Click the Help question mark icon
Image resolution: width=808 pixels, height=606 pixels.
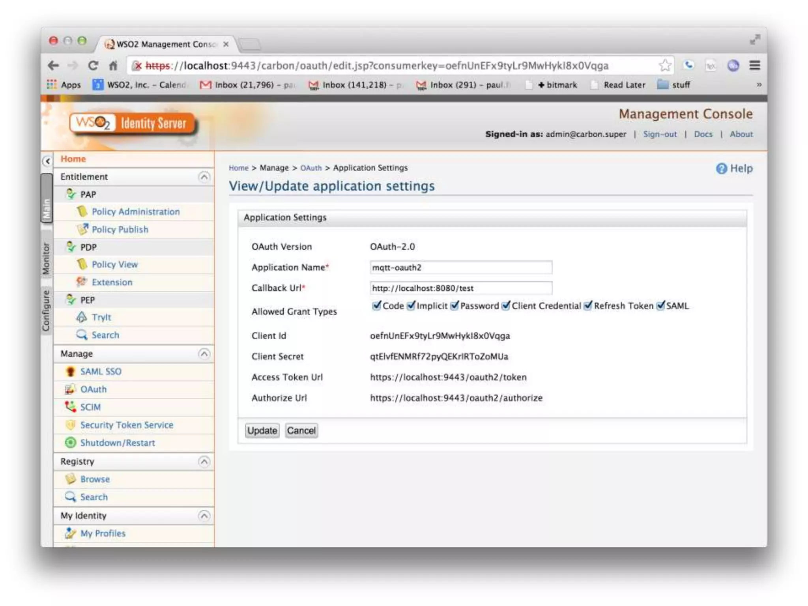click(721, 168)
